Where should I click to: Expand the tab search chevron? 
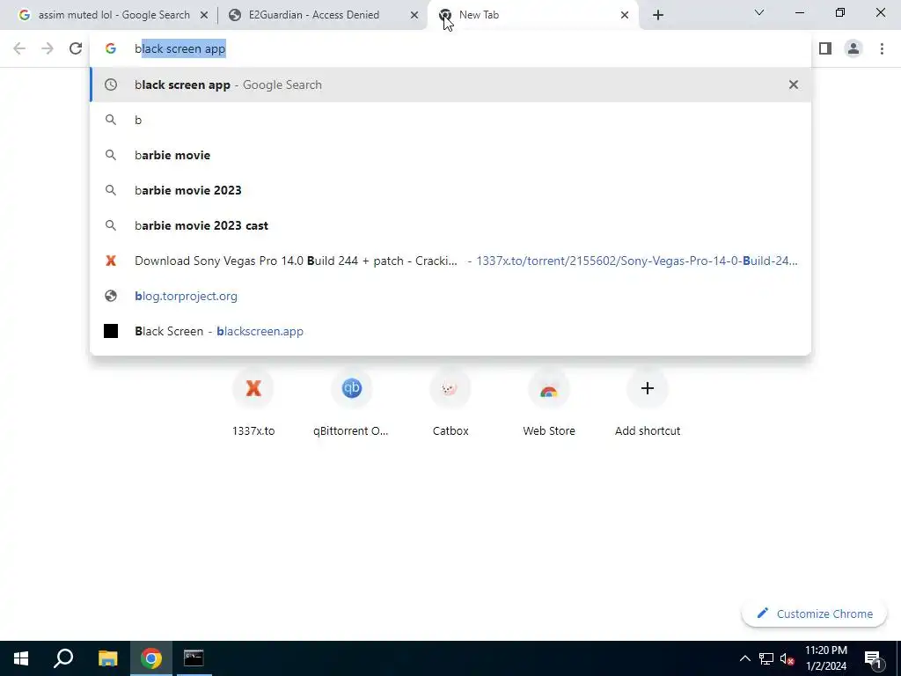tap(759, 12)
